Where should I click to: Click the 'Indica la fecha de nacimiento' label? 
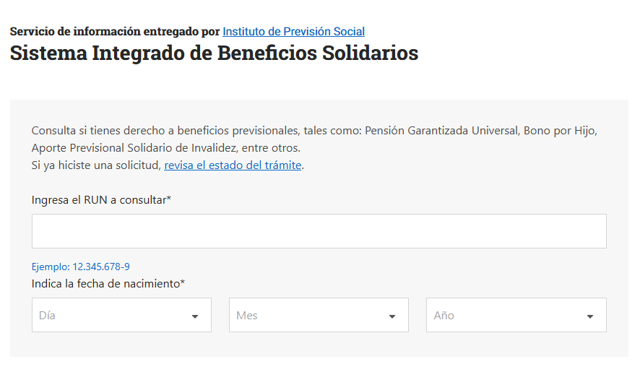[x=108, y=283]
